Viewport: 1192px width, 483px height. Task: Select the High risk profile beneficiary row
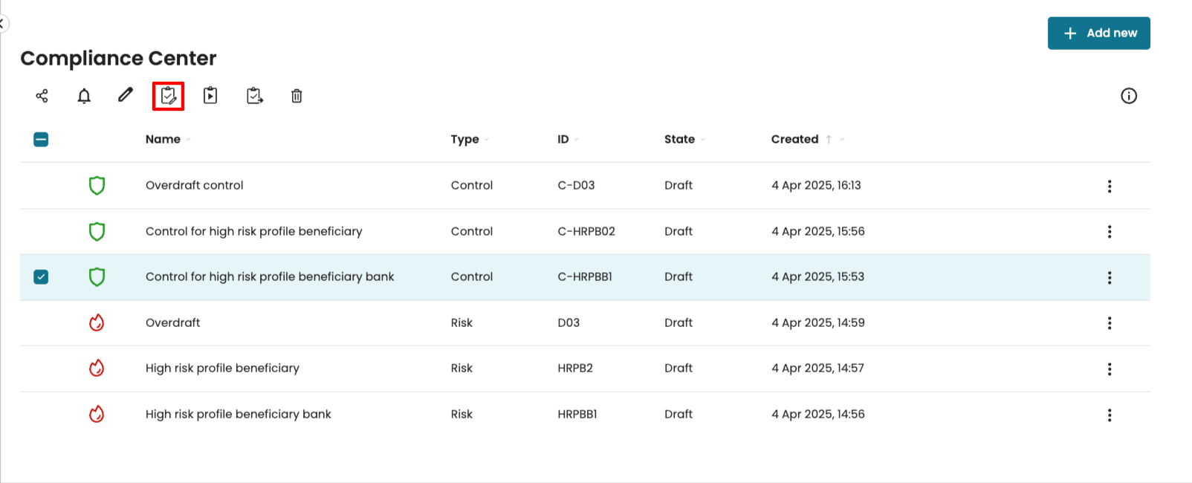pyautogui.click(x=222, y=369)
